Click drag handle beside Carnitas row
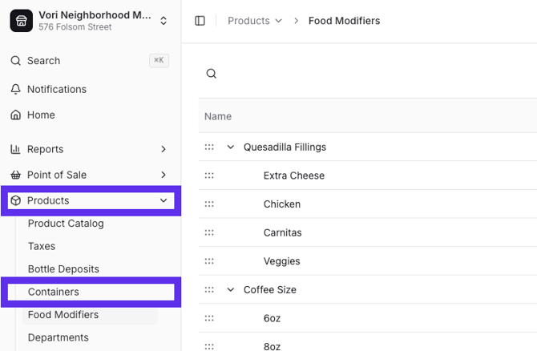Viewport: 537px width, 351px height. click(x=209, y=232)
